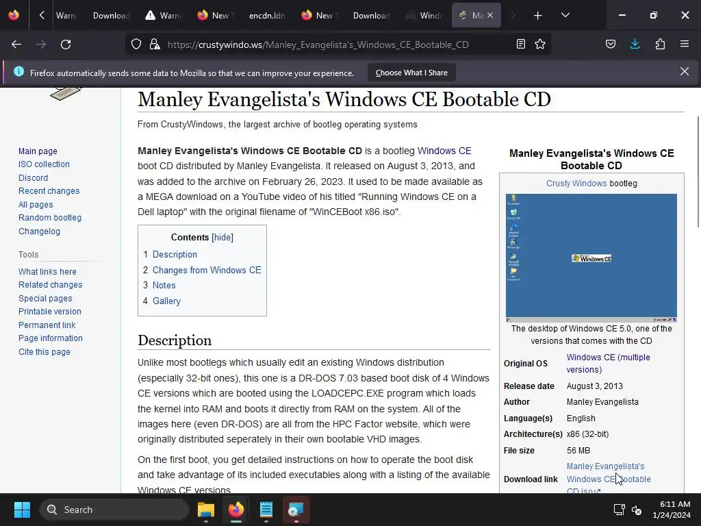Screen dimensions: 701x526
Task: Click the URL address field
Action: point(318,45)
